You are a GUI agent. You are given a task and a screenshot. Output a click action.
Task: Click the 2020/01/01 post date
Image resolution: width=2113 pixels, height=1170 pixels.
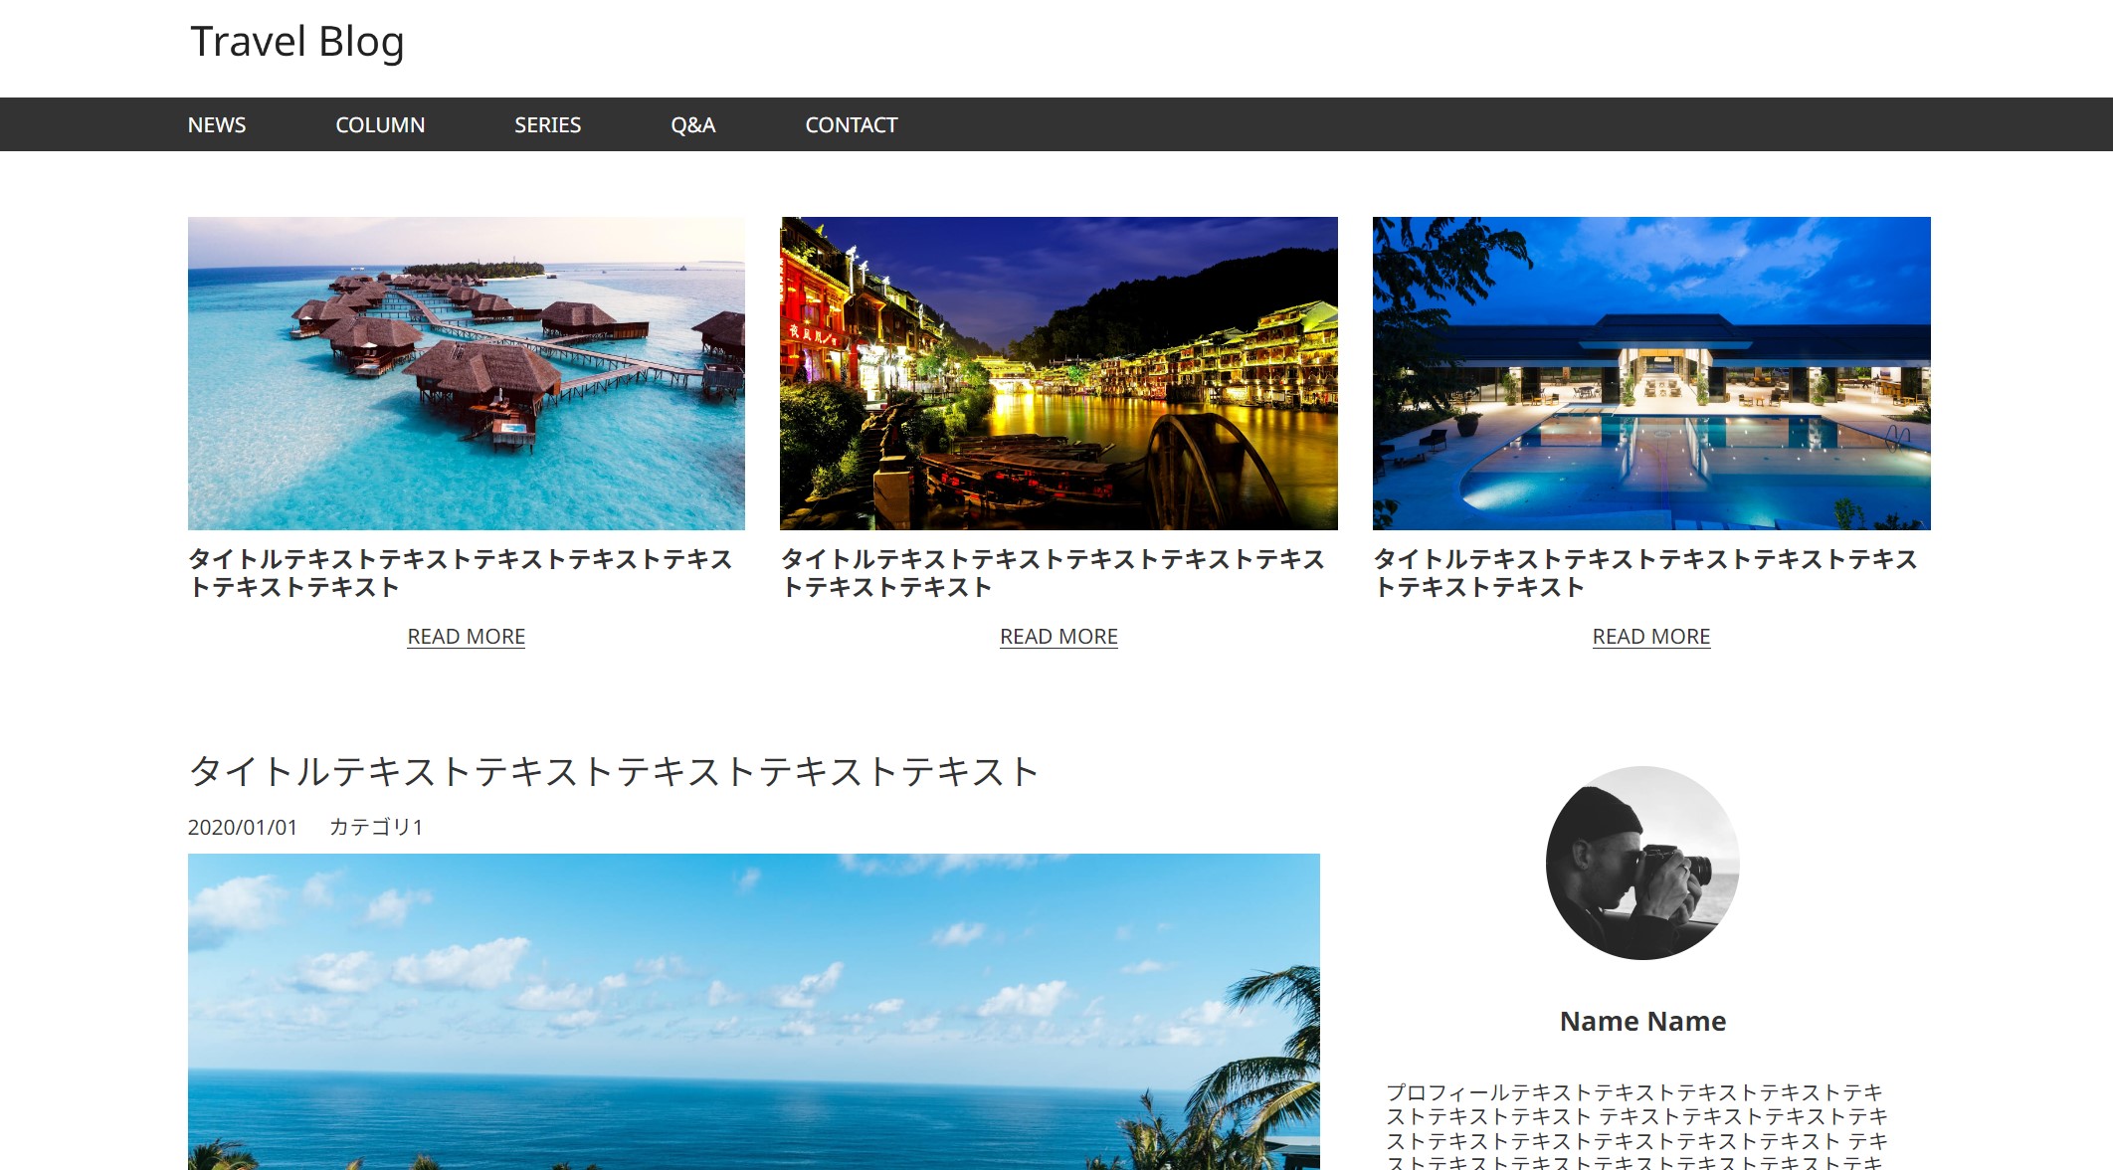point(243,827)
